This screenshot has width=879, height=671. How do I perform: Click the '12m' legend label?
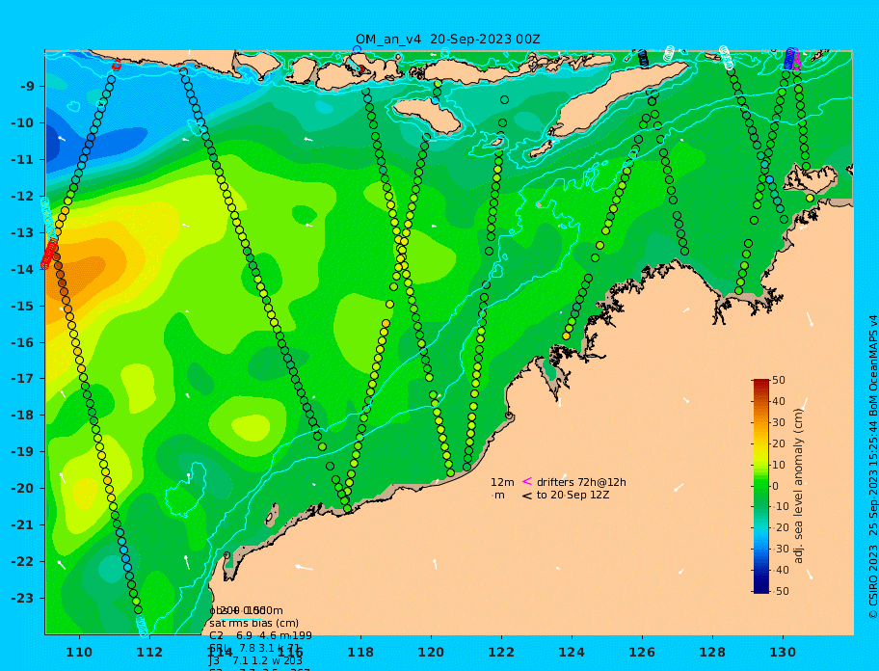click(x=502, y=482)
